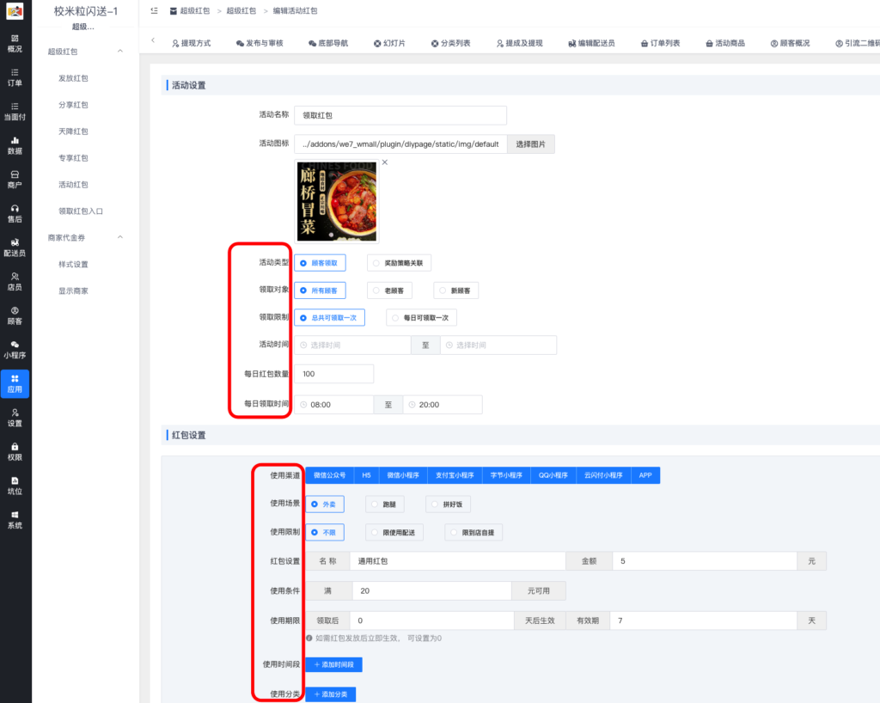Open the 商户 section in sidebar
880x703 pixels.
15,180
